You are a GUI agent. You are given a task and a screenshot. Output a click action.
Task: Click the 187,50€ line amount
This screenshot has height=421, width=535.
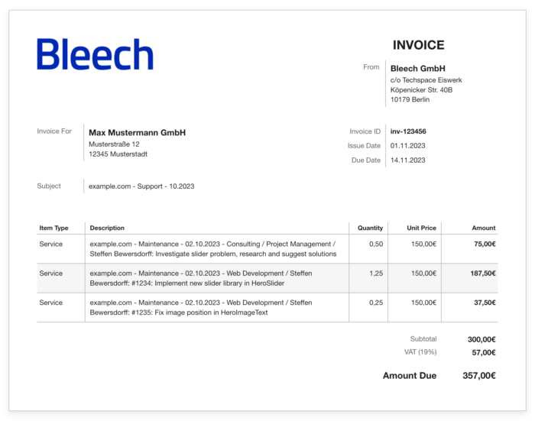pos(483,274)
